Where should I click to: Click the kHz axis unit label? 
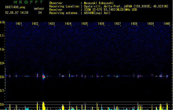pos(2,22)
